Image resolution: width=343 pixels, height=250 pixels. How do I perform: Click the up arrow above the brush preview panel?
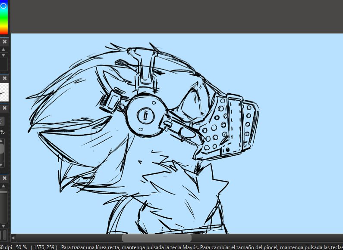(3, 49)
